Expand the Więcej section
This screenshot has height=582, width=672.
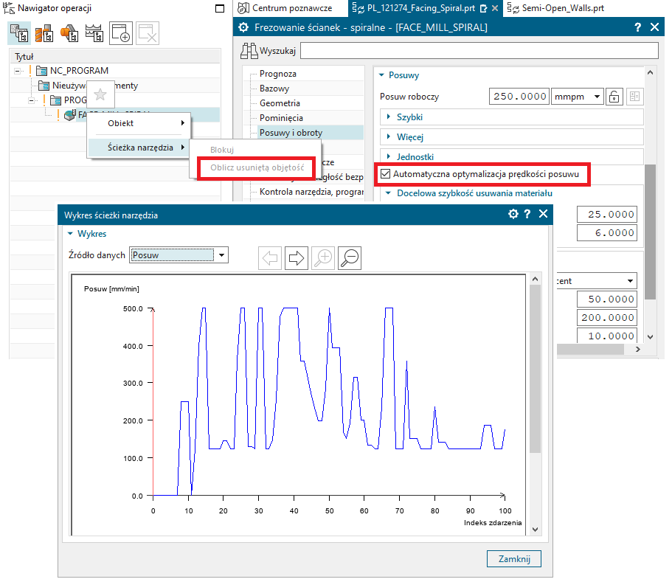[x=388, y=136]
